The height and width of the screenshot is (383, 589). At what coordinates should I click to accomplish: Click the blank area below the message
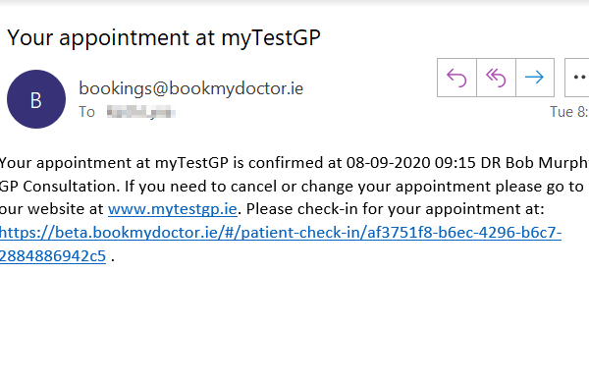[x=294, y=323]
